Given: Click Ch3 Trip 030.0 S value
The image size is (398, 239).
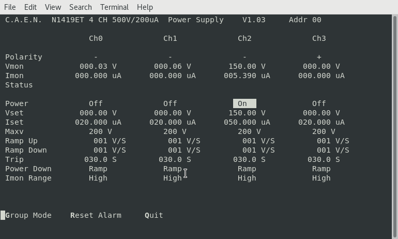Looking at the screenshot, I should point(324,159).
